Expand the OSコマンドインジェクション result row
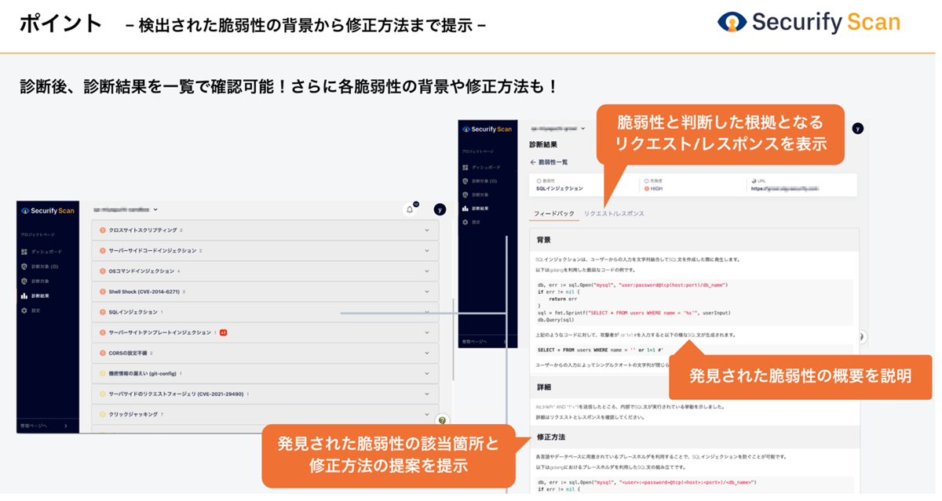This screenshot has width=942, height=501. tap(427, 271)
